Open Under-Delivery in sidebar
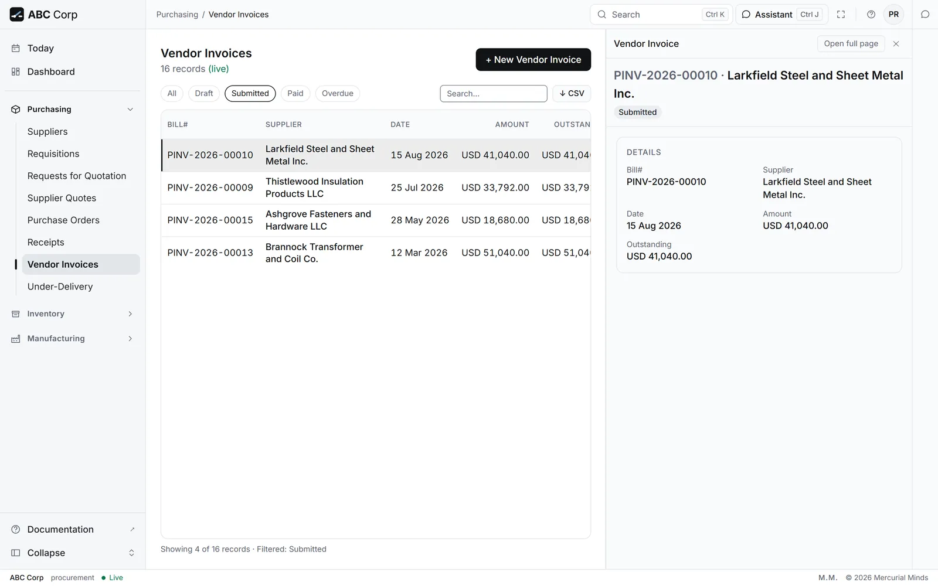Image resolution: width=938 pixels, height=586 pixels. coord(81,287)
